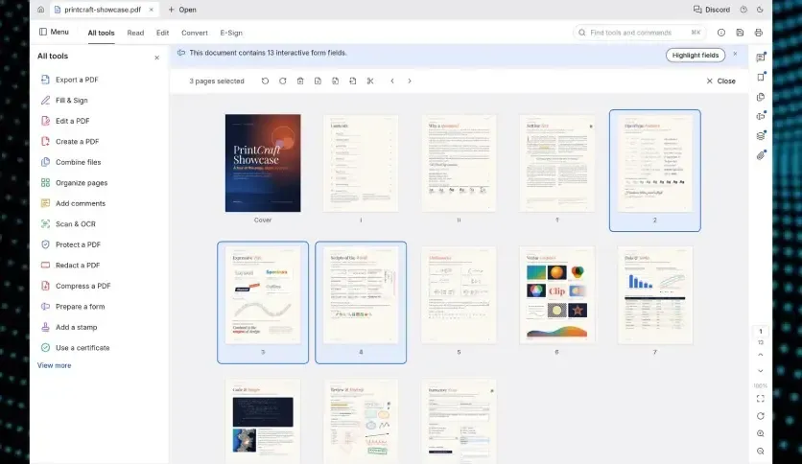This screenshot has height=464, width=802.
Task: Click the Split scissors icon
Action: click(x=370, y=81)
